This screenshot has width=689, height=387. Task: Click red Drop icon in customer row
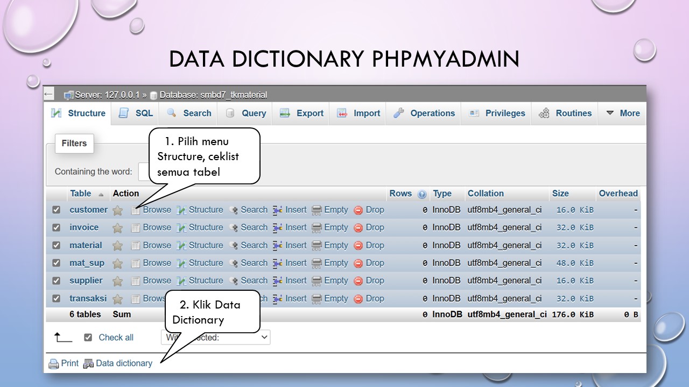click(358, 210)
